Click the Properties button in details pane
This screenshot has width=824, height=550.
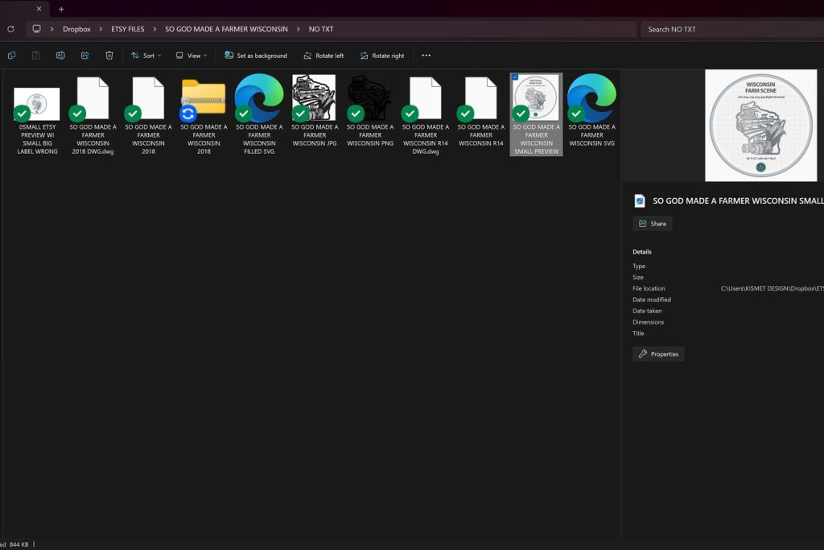click(x=658, y=354)
